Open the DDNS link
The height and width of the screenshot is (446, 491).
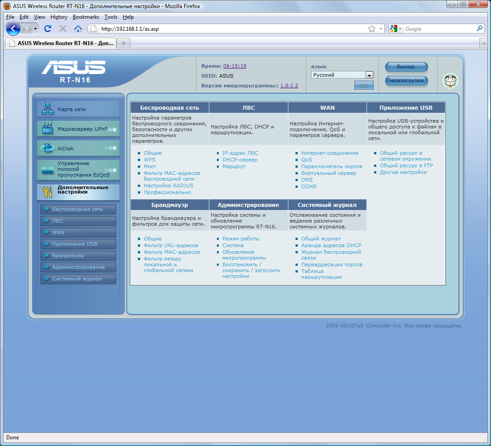(x=309, y=186)
